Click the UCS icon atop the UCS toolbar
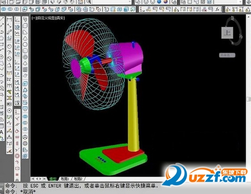Image resolution: width=251 pixels, height=194 pixels. tap(17, 20)
